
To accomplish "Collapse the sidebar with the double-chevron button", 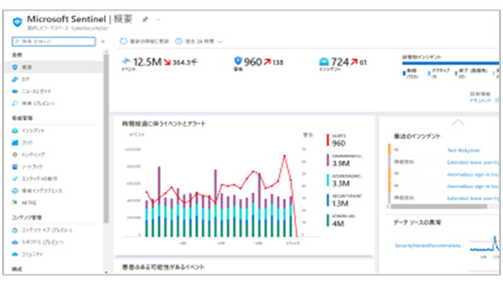I will pos(103,41).
